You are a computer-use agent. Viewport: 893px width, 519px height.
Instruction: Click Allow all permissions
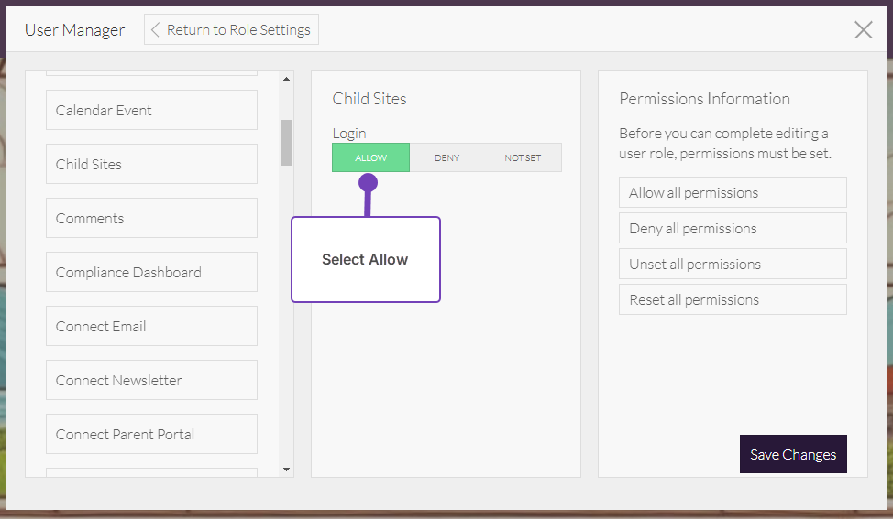[x=732, y=192]
